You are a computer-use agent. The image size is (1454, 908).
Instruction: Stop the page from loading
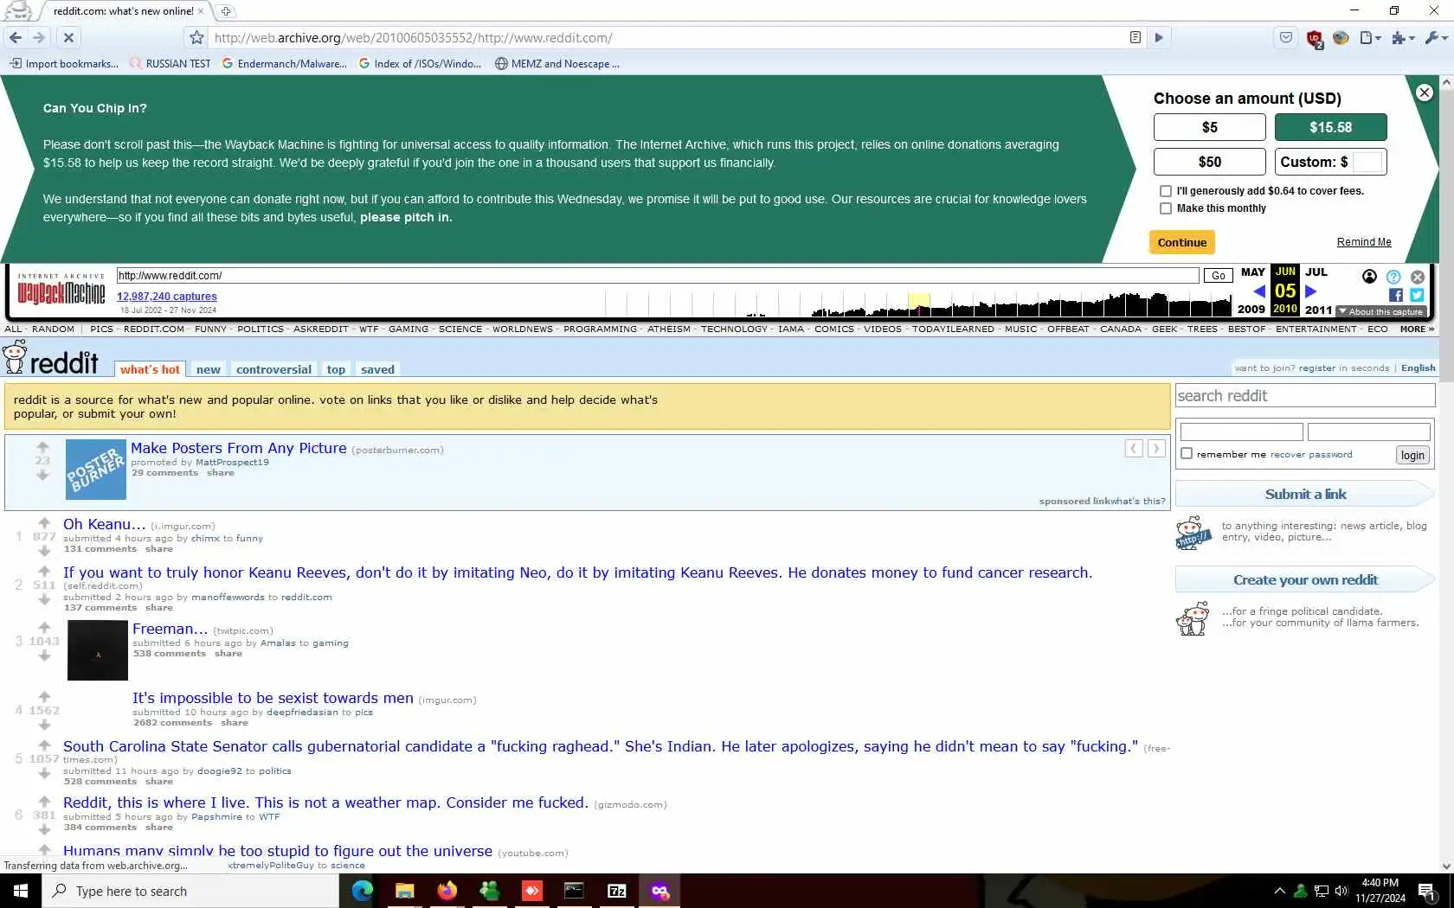coord(68,37)
